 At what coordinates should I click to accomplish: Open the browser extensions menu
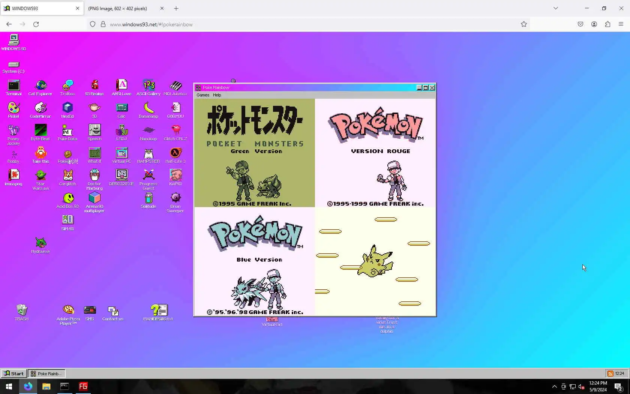pyautogui.click(x=607, y=24)
